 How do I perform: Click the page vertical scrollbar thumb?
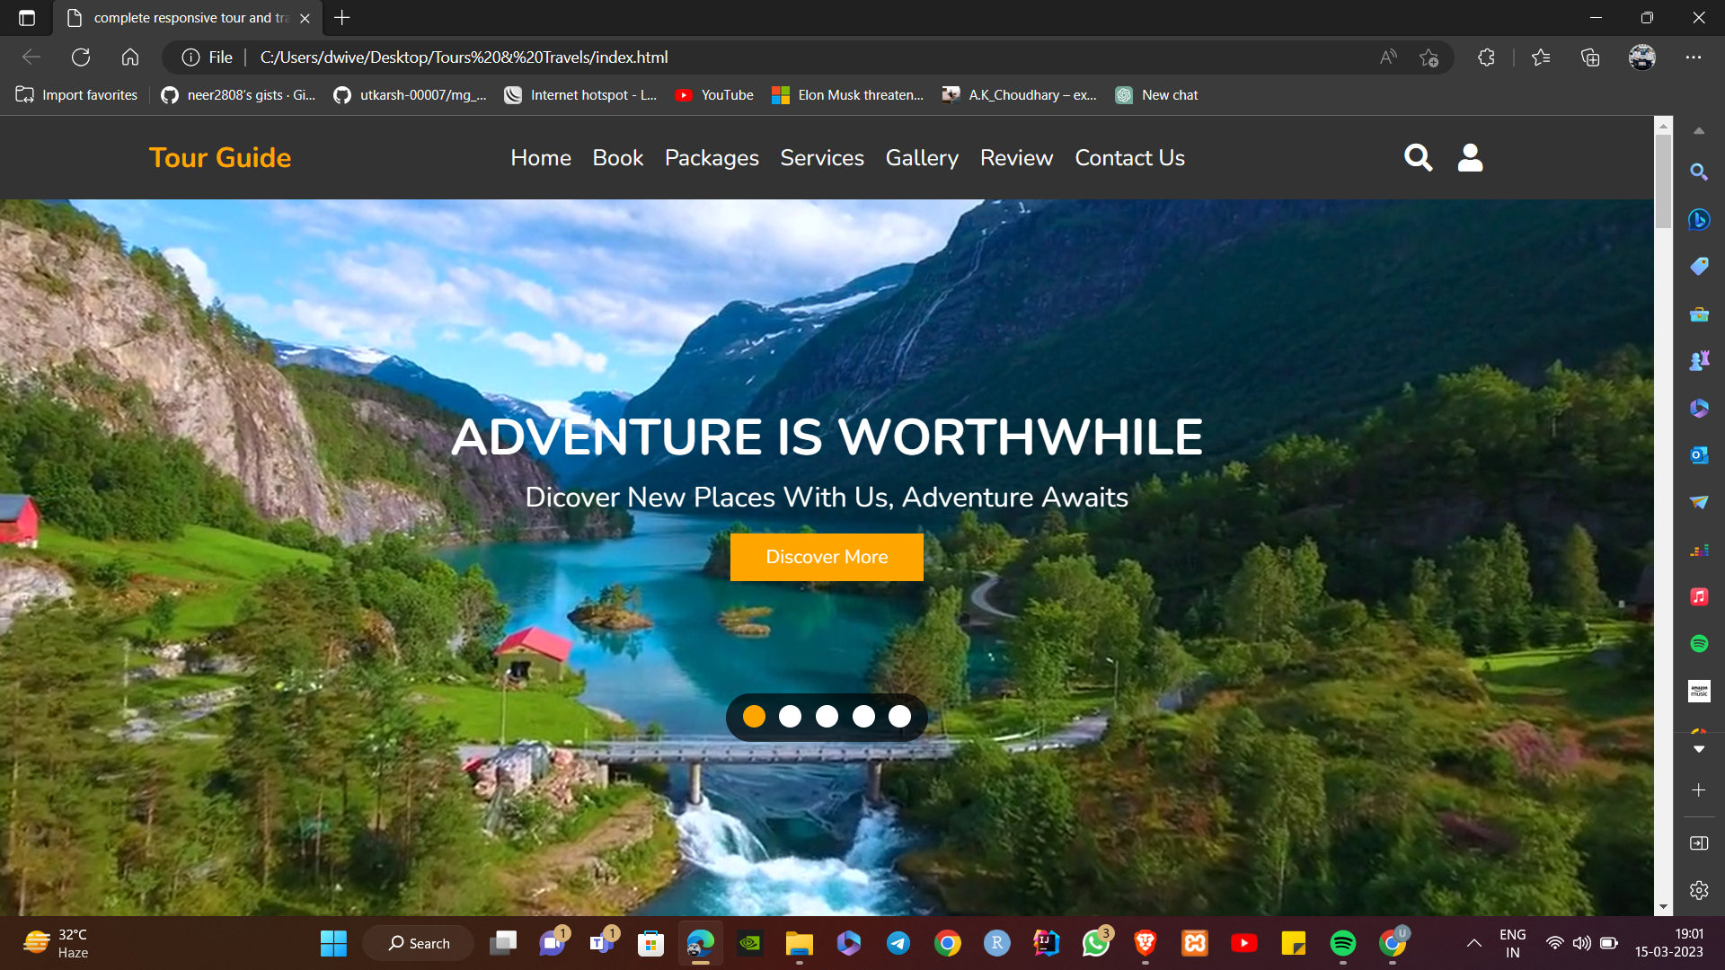coord(1663,180)
